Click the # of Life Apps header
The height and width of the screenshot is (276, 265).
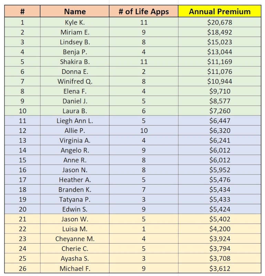click(144, 11)
